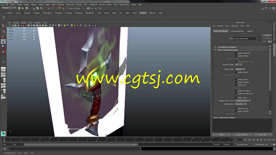
Task: Click frame 60 on the time slider
Action: coord(116,139)
